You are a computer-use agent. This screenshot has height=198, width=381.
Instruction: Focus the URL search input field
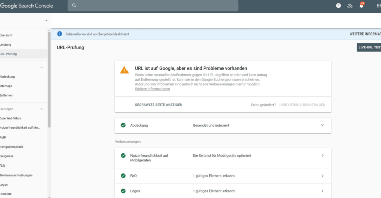tap(153, 6)
